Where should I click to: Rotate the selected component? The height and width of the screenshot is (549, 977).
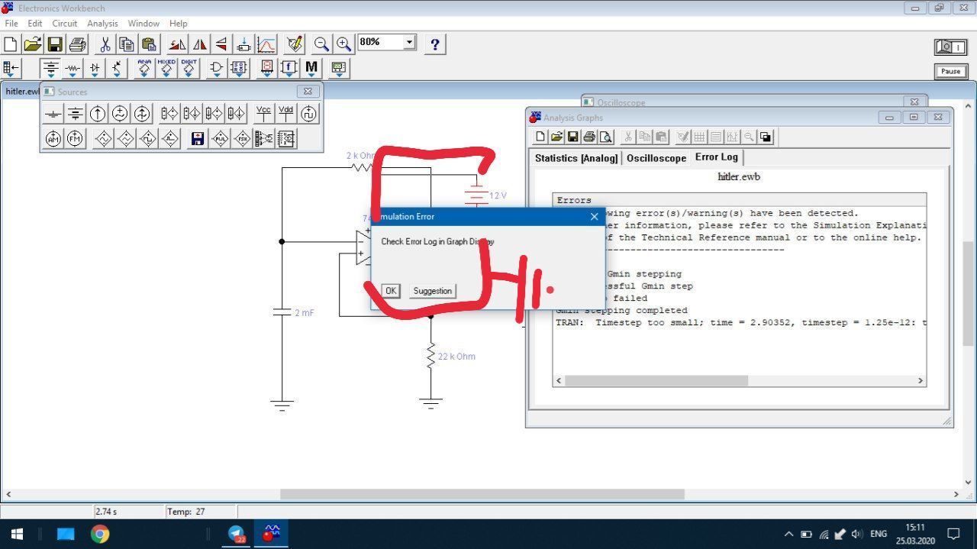177,44
